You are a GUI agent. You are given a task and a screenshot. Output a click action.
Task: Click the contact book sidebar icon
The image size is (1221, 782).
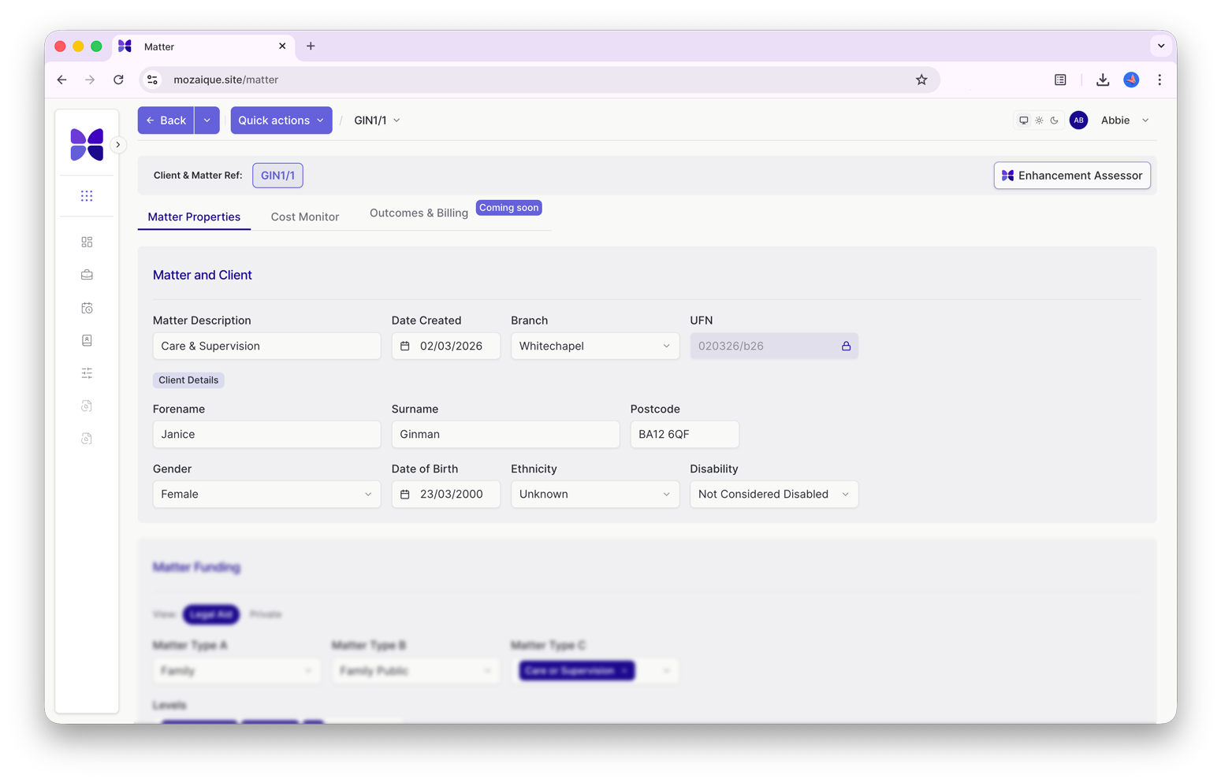pos(87,340)
